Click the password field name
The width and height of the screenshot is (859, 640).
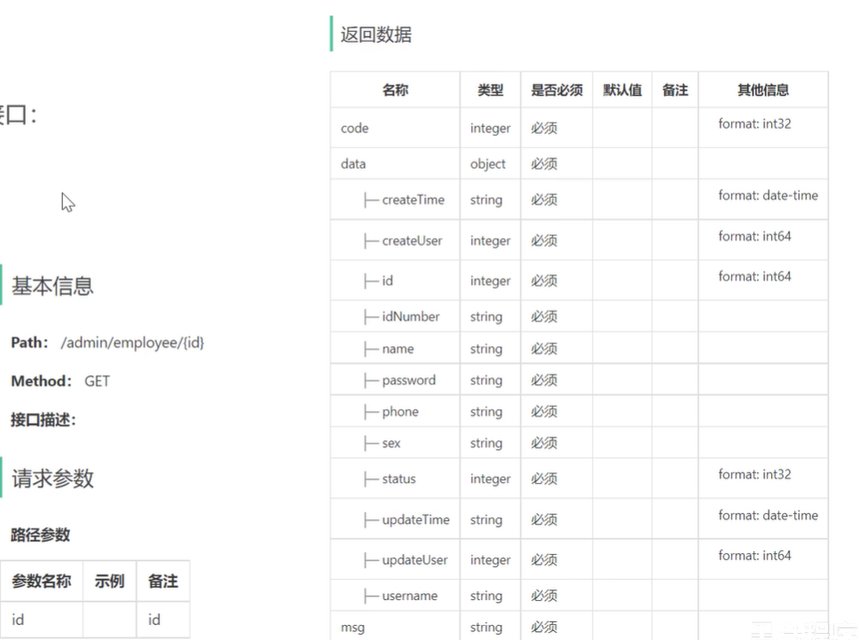(x=408, y=380)
